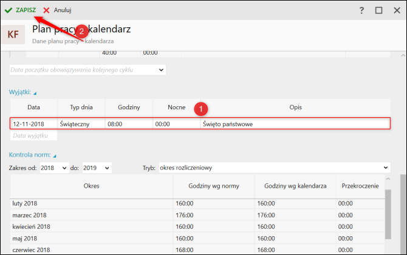
Task: Click the Przekroczenie column header
Action: point(360,186)
